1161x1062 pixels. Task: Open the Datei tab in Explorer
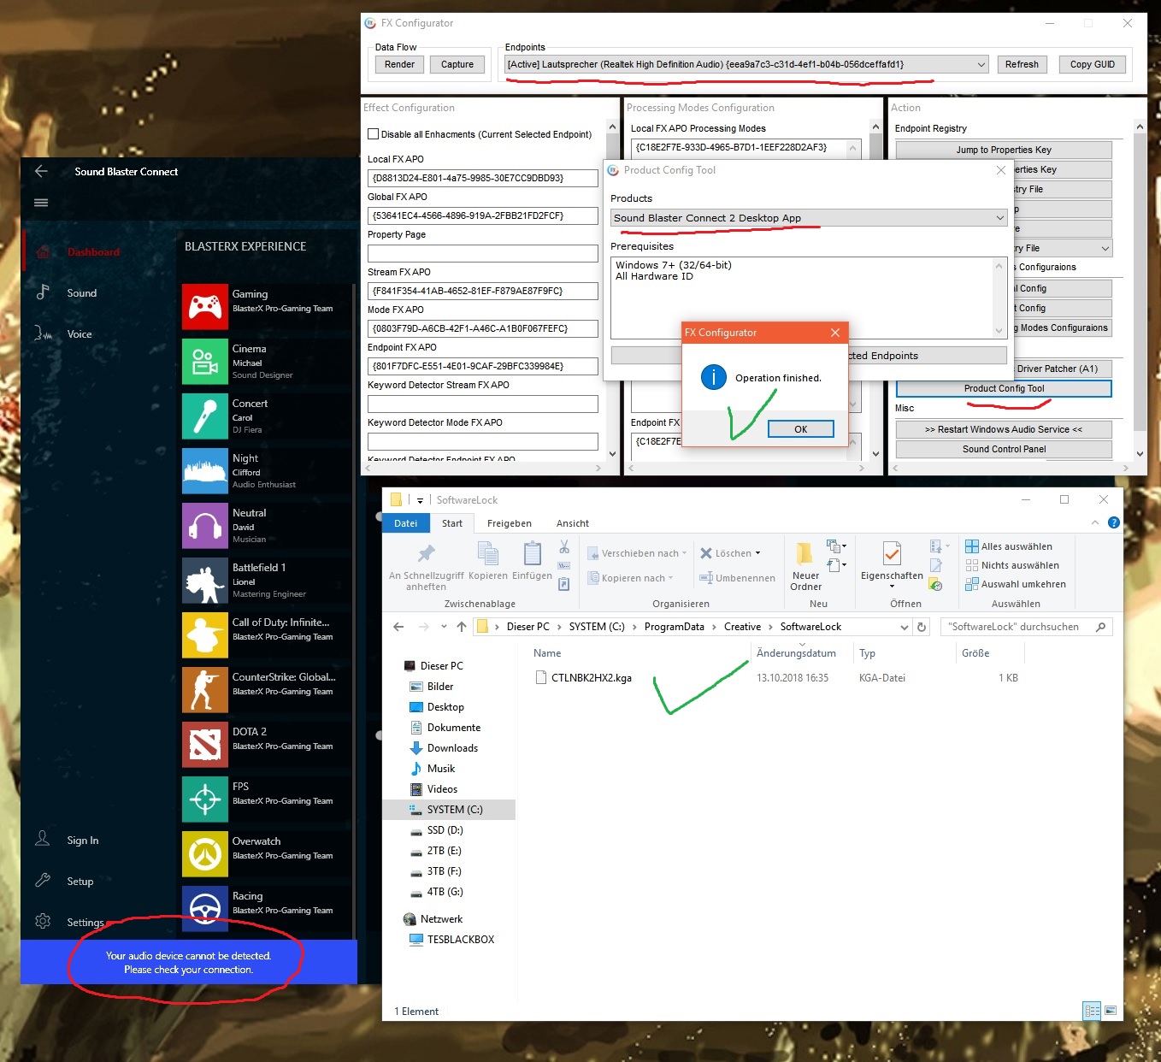point(405,523)
